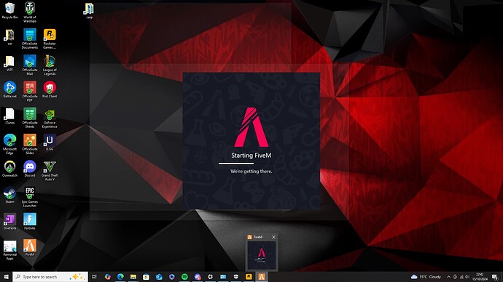The width and height of the screenshot is (503, 282).
Task: Open the Riot Client icon
Action: [x=50, y=89]
